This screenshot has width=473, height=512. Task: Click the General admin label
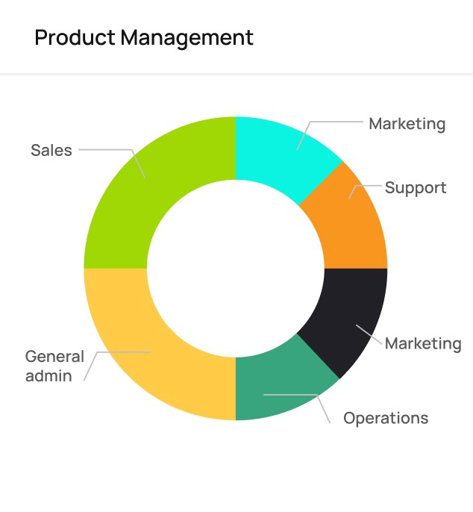[x=54, y=366]
